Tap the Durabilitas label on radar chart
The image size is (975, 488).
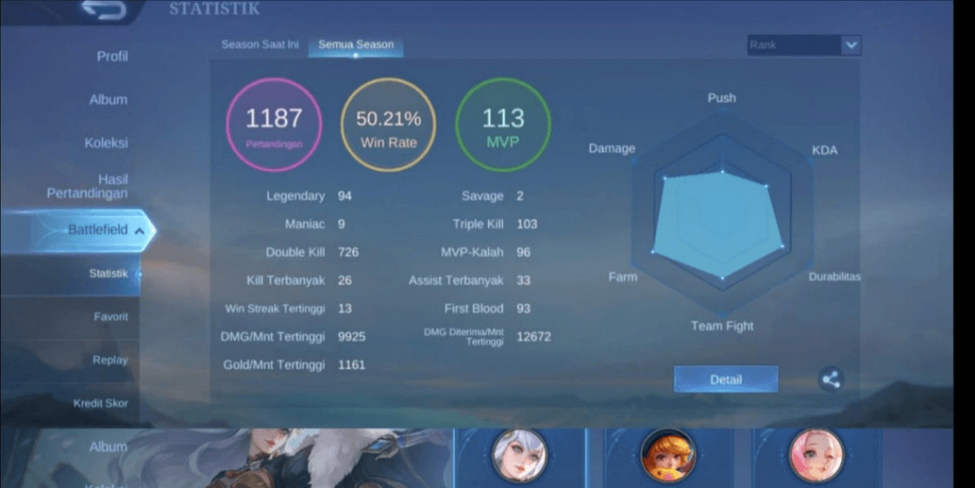pos(834,277)
